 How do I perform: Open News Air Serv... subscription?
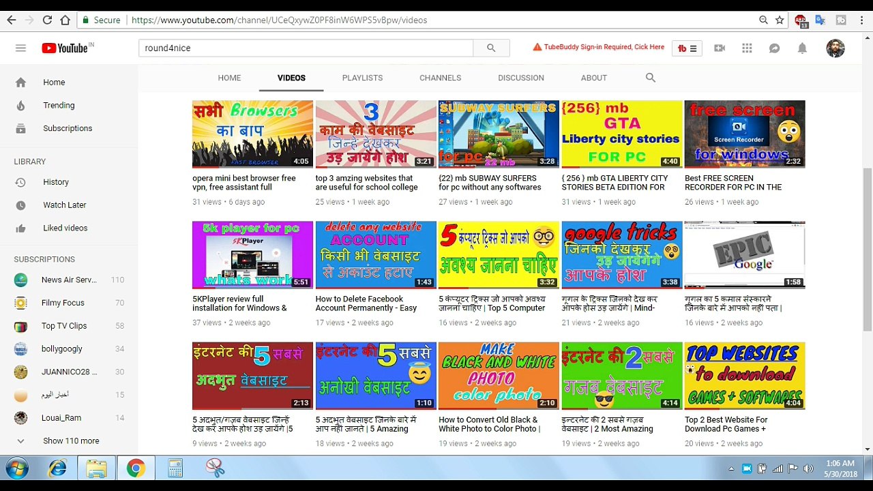click(69, 280)
